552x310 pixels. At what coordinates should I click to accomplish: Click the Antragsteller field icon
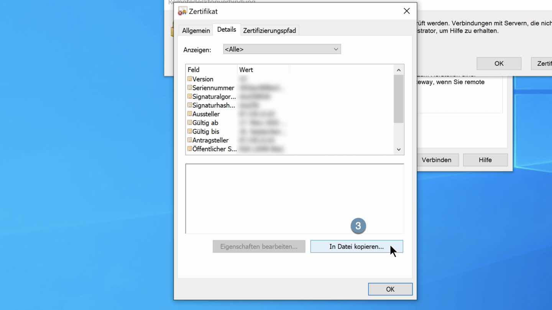[x=189, y=140]
